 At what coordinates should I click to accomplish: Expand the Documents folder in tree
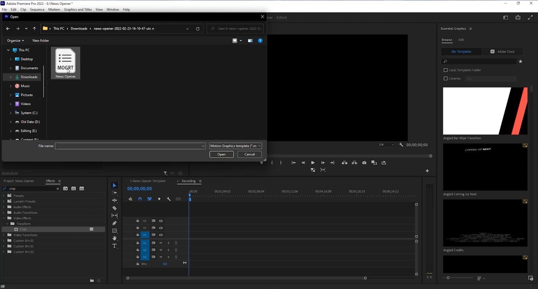coord(11,68)
